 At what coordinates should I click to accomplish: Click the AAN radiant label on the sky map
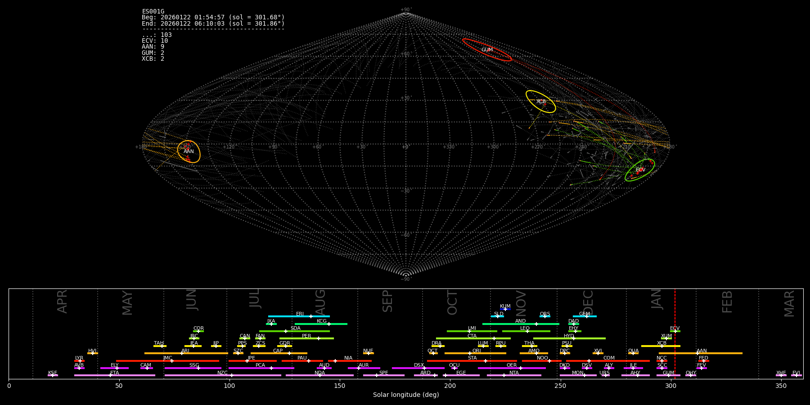(189, 152)
